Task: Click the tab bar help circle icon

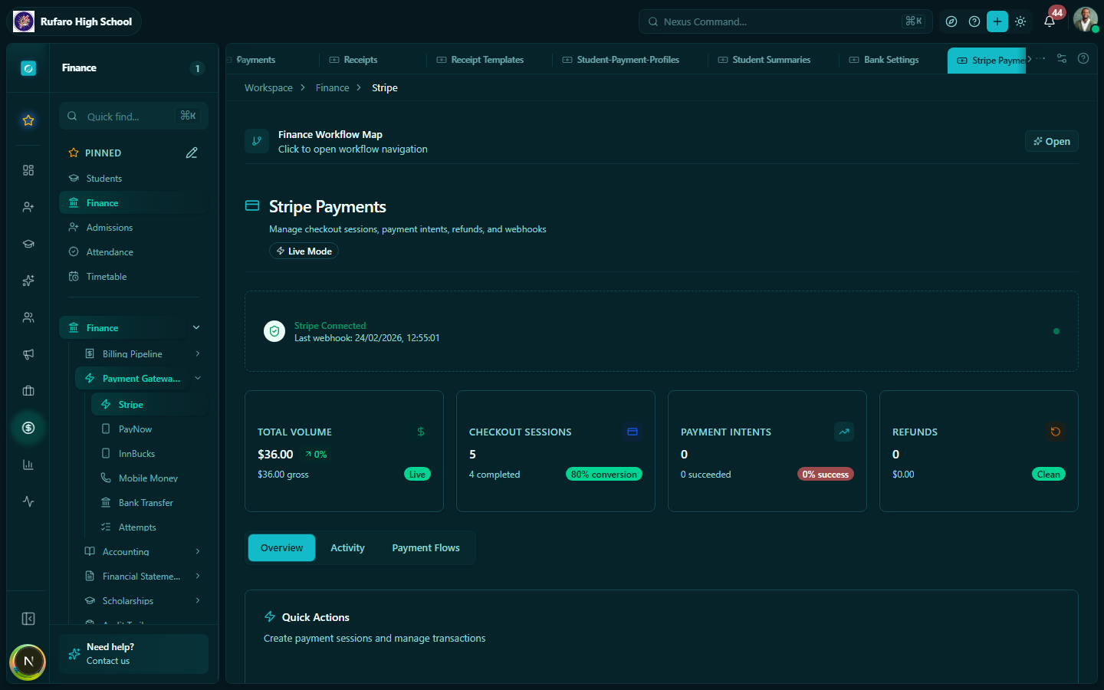Action: point(1083,58)
